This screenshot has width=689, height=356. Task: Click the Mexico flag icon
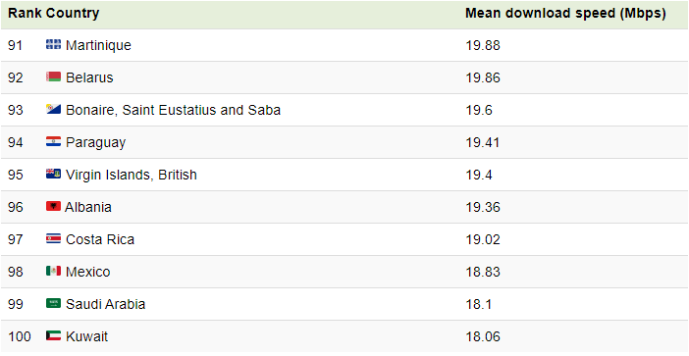pos(53,272)
